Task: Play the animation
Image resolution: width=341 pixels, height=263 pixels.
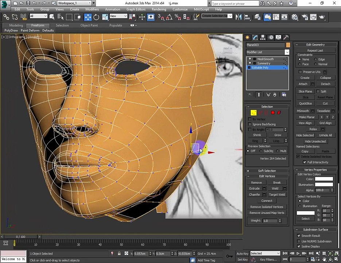Action: tap(298, 254)
